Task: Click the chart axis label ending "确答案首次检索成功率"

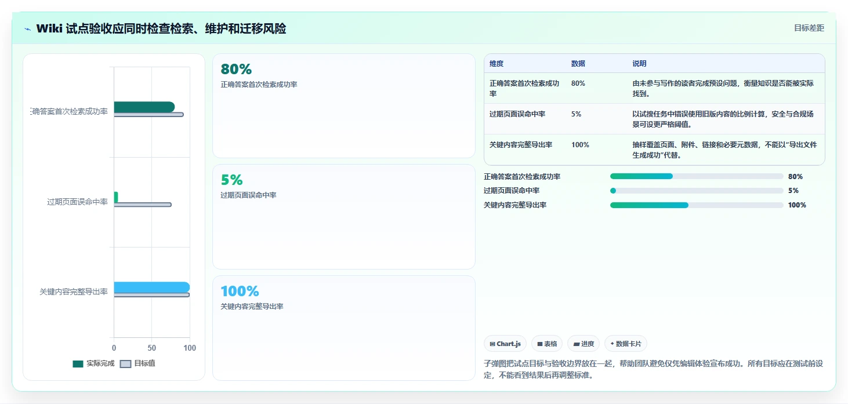Action: [x=70, y=111]
